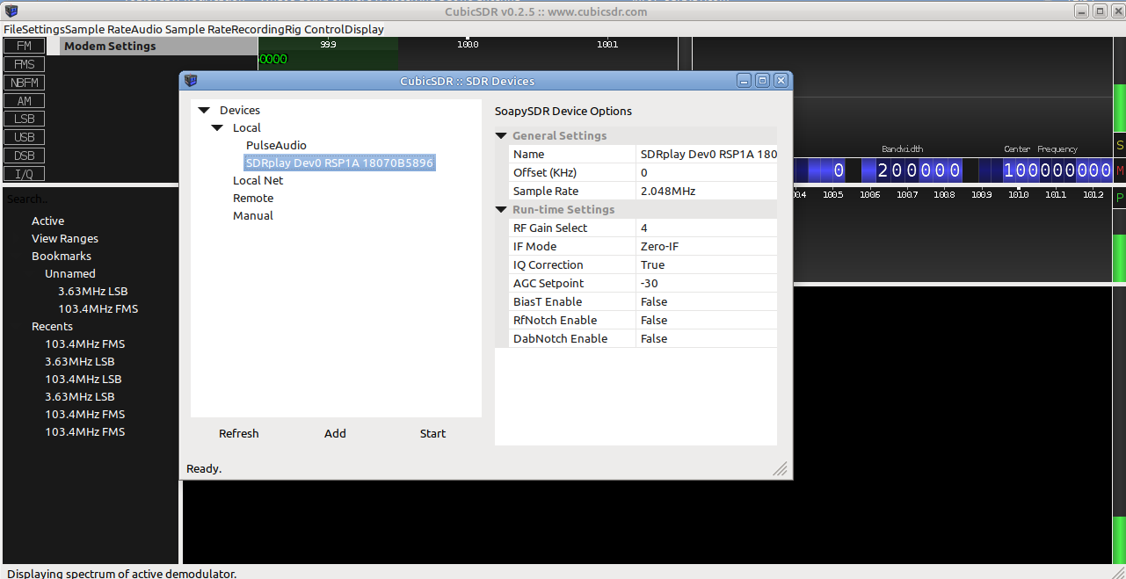Close the SDR Devices dialog
The height and width of the screenshot is (579, 1126).
pos(781,81)
